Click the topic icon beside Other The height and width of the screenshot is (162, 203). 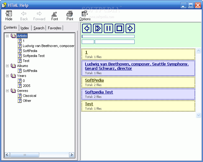tap(20, 101)
